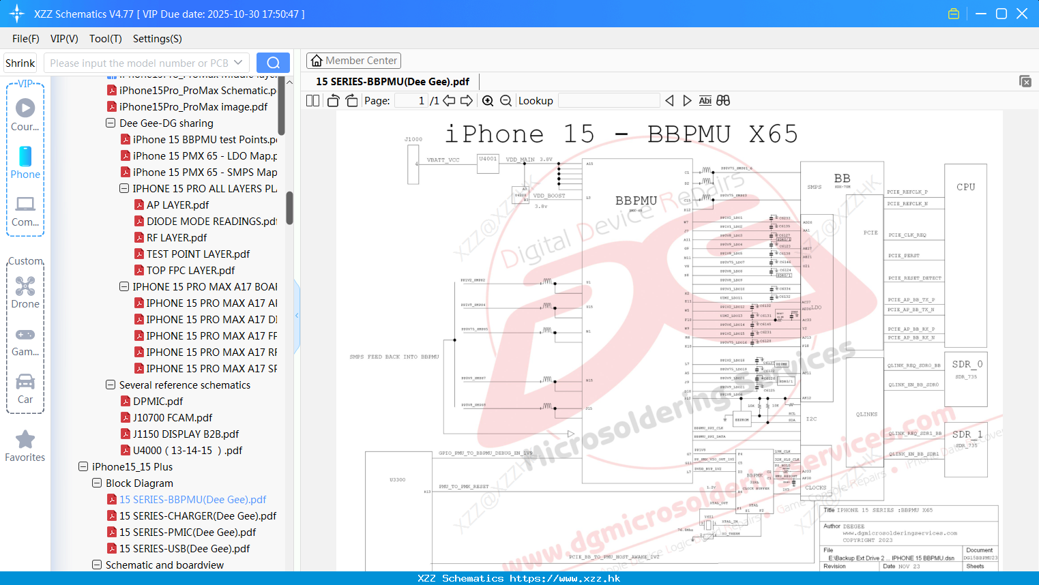Click the blue search button
This screenshot has height=585, width=1039.
(x=273, y=63)
